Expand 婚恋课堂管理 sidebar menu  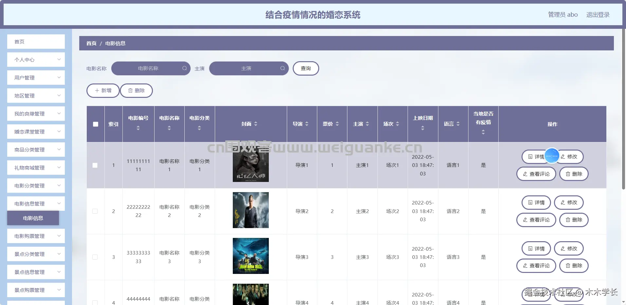(x=36, y=132)
